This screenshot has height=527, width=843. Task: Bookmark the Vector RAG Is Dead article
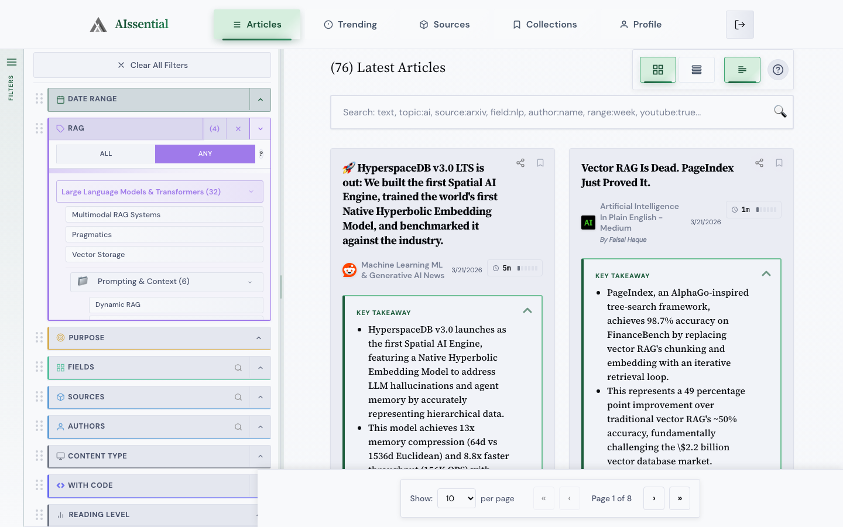[779, 163]
